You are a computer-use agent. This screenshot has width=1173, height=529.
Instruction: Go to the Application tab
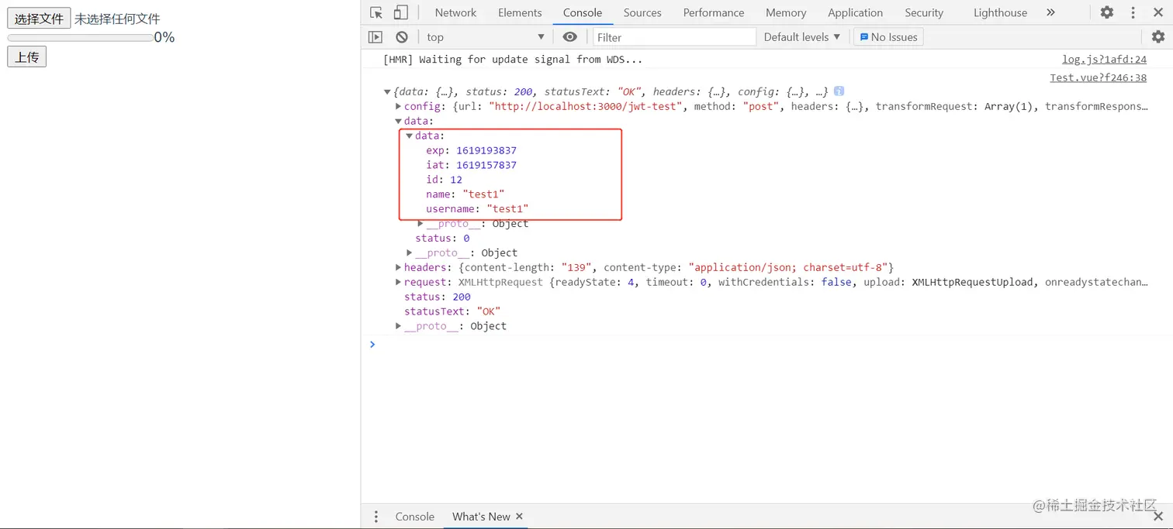(855, 12)
